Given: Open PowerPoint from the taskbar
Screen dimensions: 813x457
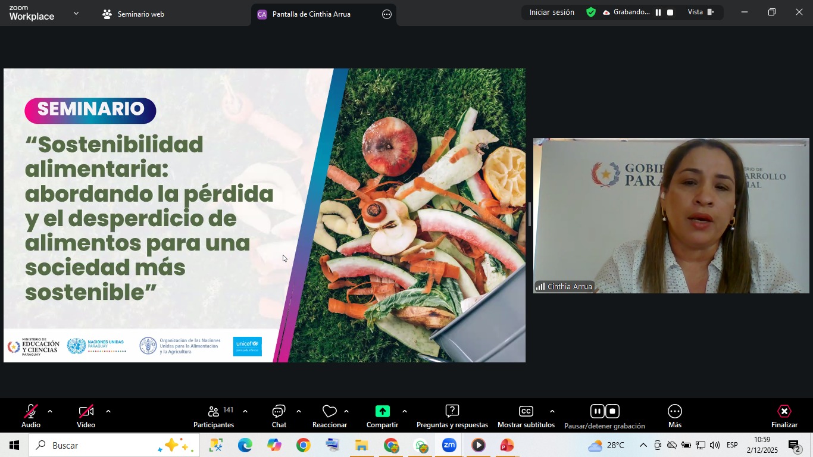Looking at the screenshot, I should click(507, 445).
